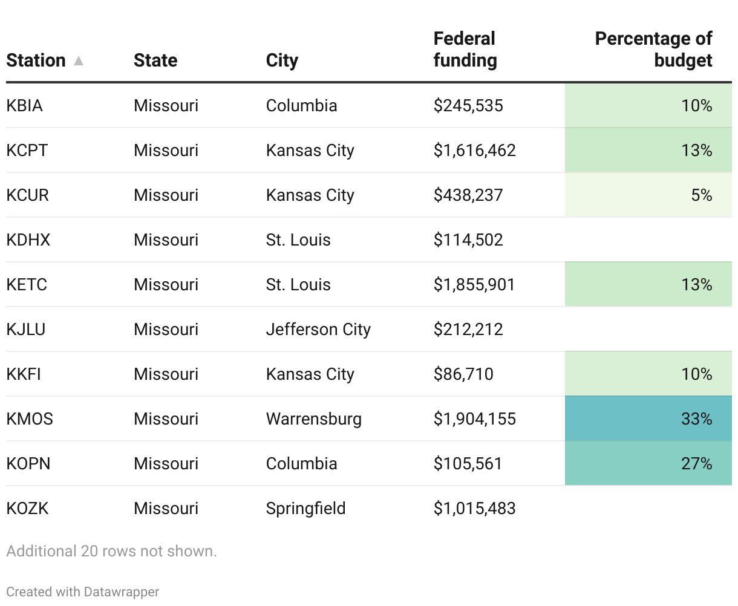Screen dimensions: 738x606
Task: Click the sort arrow beside Station
Action: 79,61
